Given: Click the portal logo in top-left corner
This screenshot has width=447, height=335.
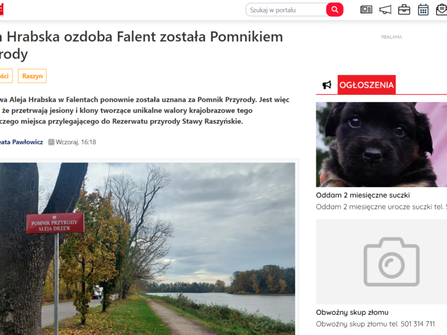Looking at the screenshot, I should click(x=2, y=9).
